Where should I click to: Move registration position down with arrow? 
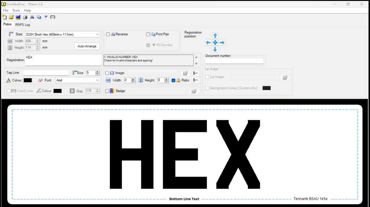coord(215,49)
